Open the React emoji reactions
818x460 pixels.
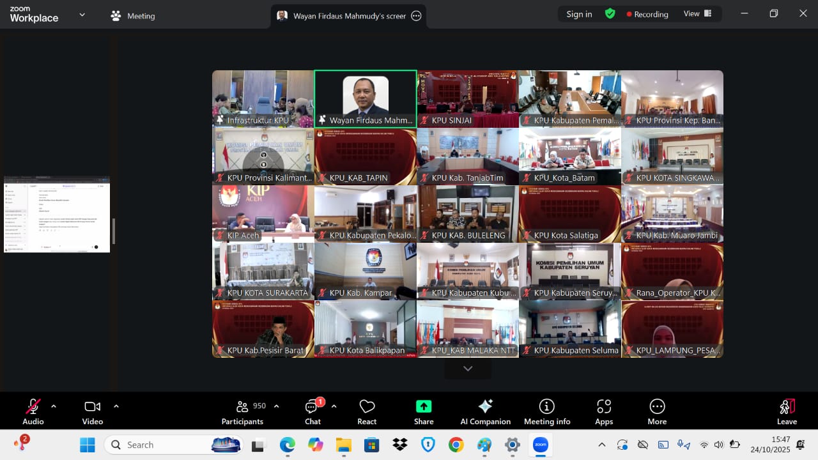click(367, 411)
